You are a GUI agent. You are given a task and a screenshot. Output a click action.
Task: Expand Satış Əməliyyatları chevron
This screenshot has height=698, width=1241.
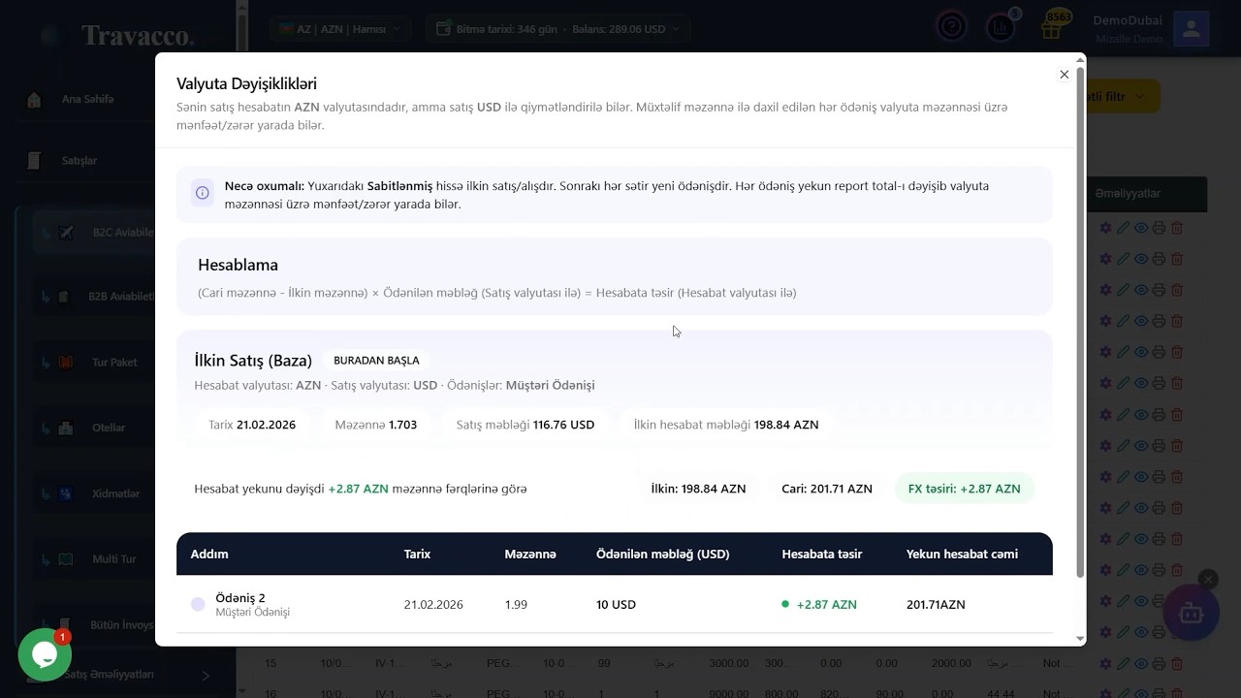click(x=205, y=675)
